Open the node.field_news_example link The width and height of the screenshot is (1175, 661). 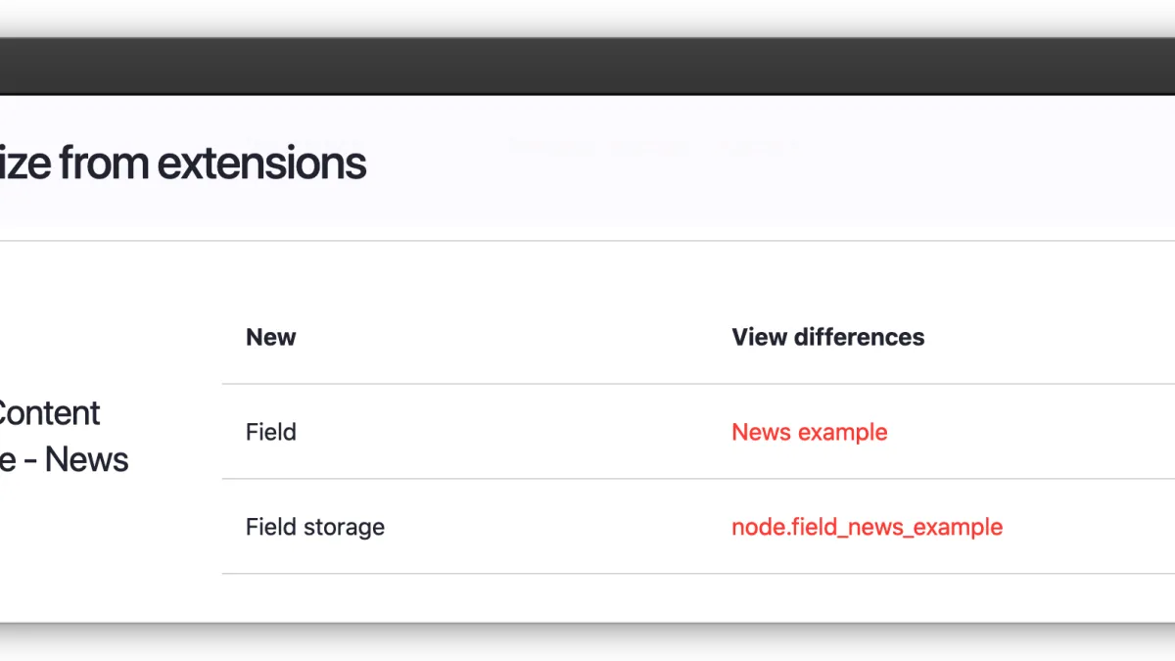pos(867,527)
